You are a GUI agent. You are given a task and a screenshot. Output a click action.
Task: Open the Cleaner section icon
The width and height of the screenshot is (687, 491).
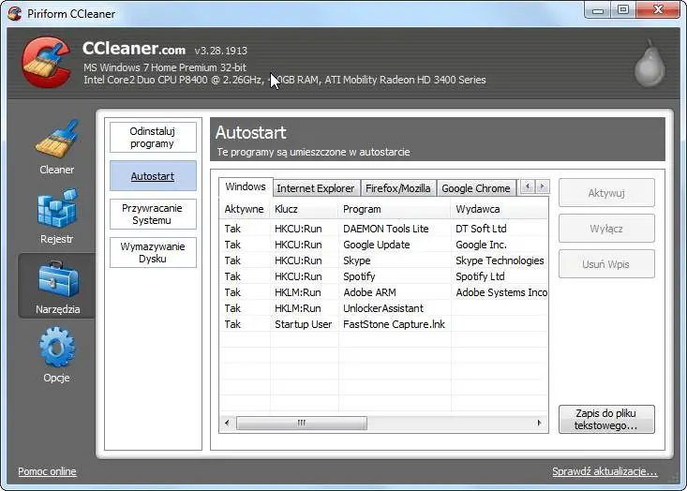tap(56, 141)
